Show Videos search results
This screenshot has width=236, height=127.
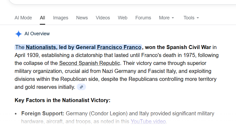point(103,18)
